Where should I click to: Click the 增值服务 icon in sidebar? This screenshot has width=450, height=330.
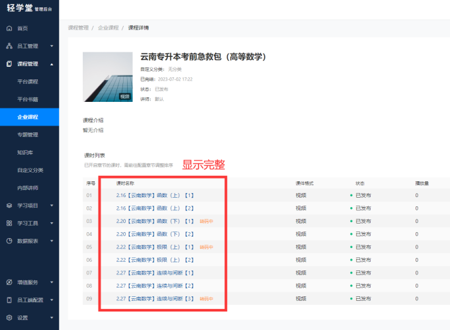tap(9, 282)
